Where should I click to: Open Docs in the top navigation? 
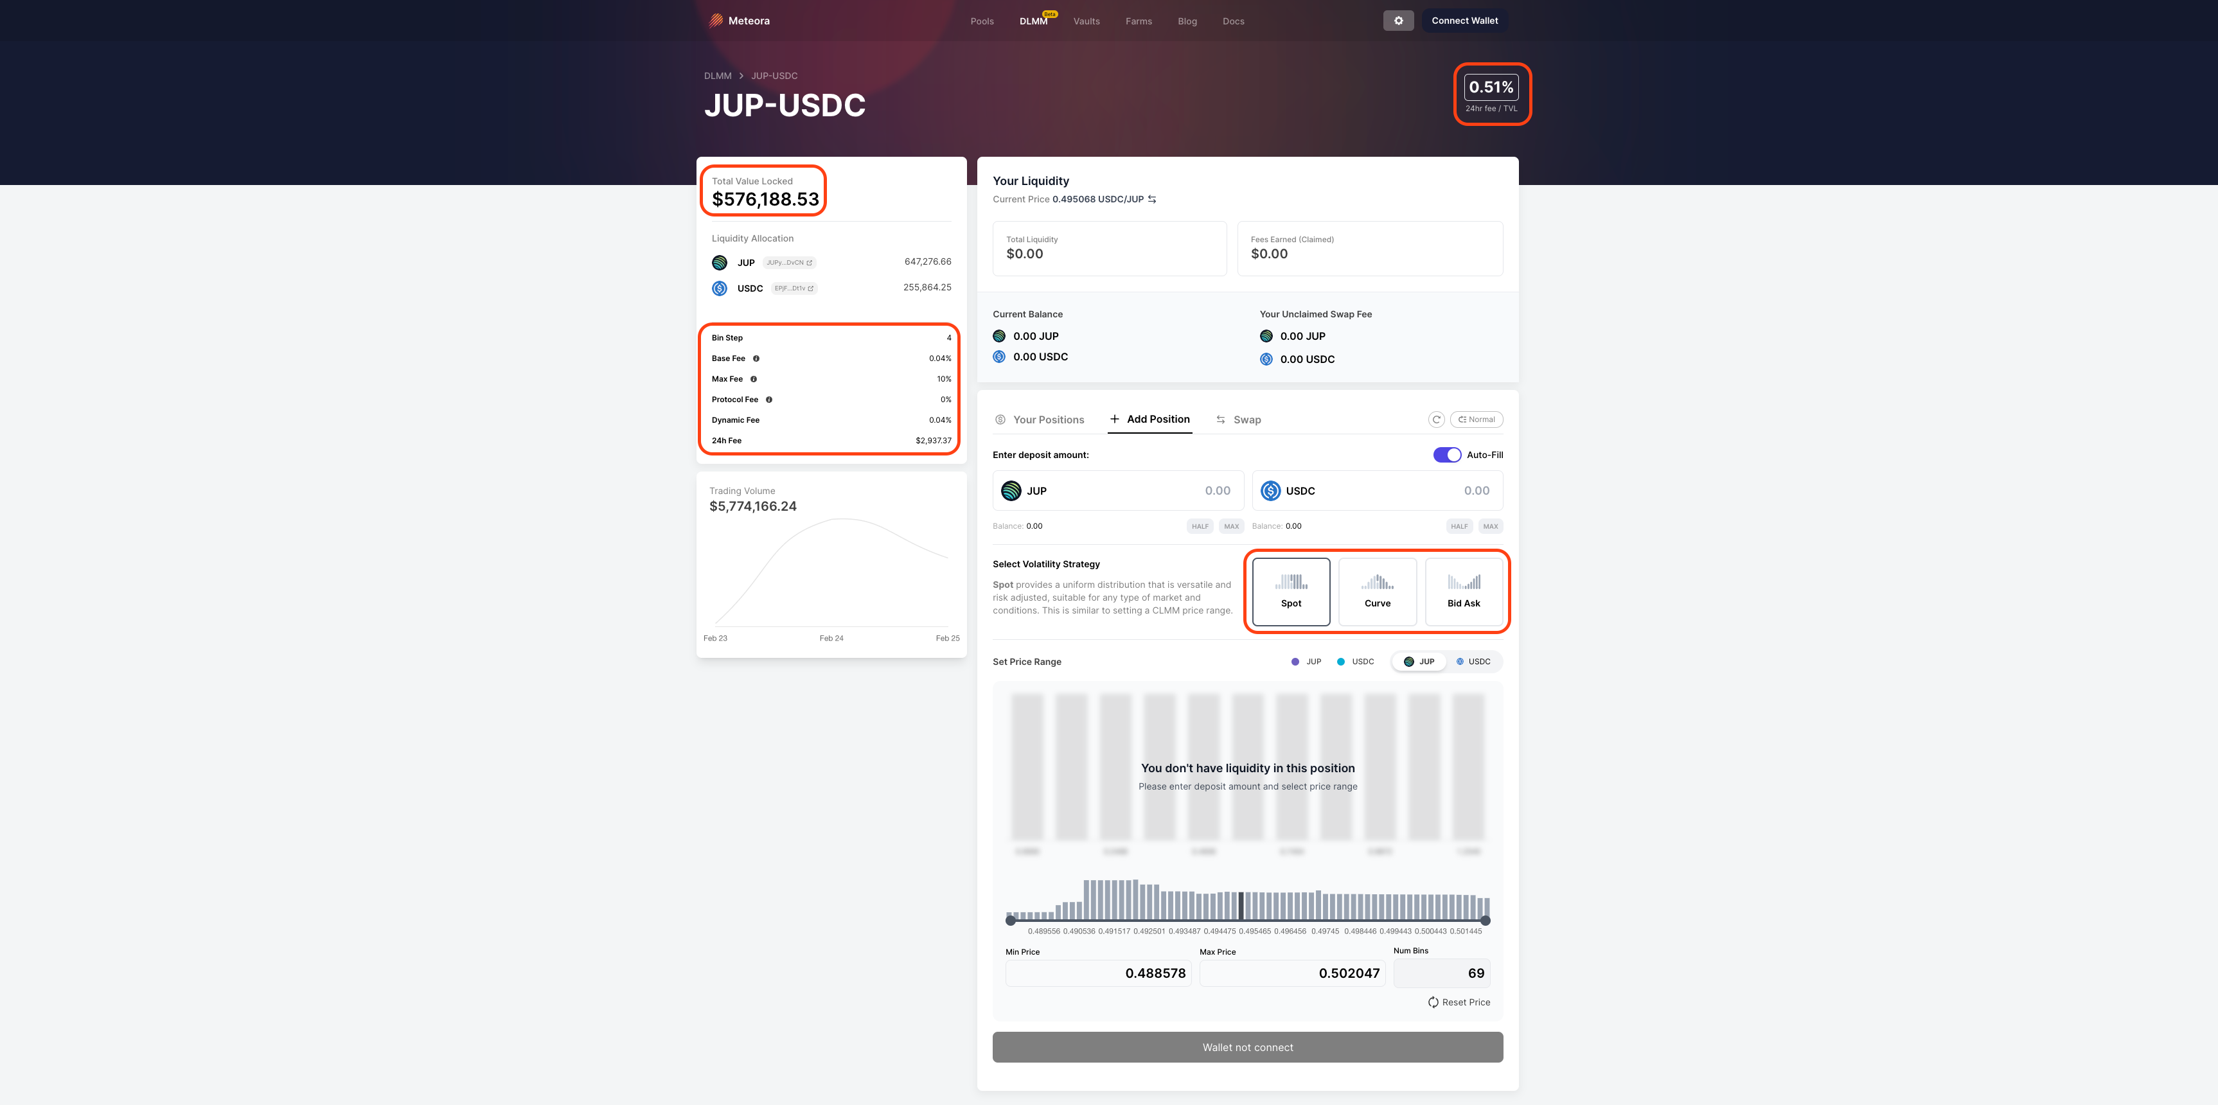[1234, 21]
